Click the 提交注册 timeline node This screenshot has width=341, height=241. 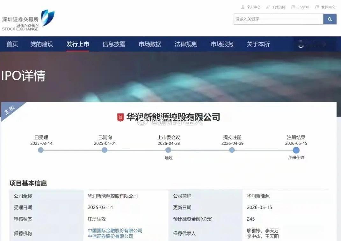(x=232, y=150)
